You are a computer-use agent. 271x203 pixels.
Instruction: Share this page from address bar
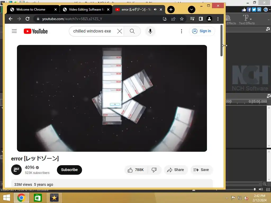[173, 19]
